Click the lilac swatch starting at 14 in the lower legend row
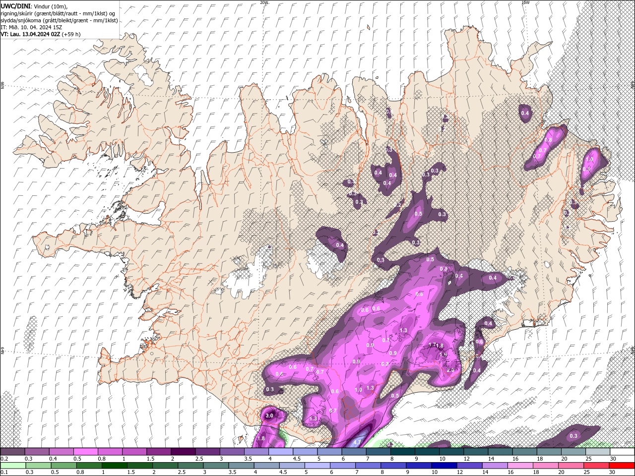The height and width of the screenshot is (476, 635). coord(496,465)
